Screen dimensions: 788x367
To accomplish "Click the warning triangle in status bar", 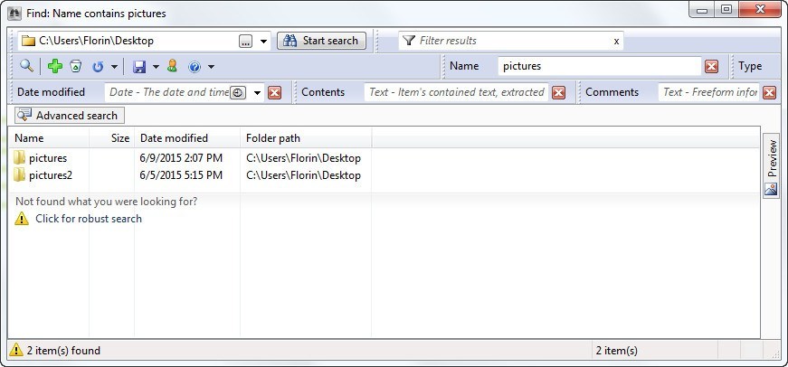I will 16,350.
